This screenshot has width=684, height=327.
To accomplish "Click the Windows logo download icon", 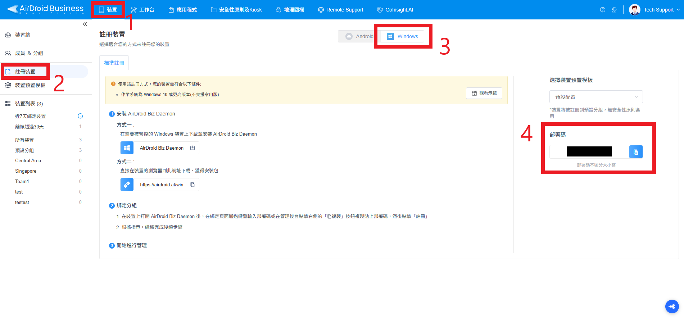I will [x=127, y=148].
